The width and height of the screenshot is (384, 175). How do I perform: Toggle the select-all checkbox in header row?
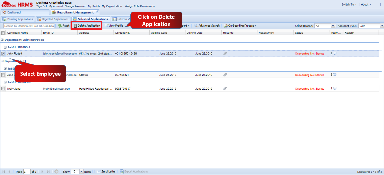coord(3,32)
